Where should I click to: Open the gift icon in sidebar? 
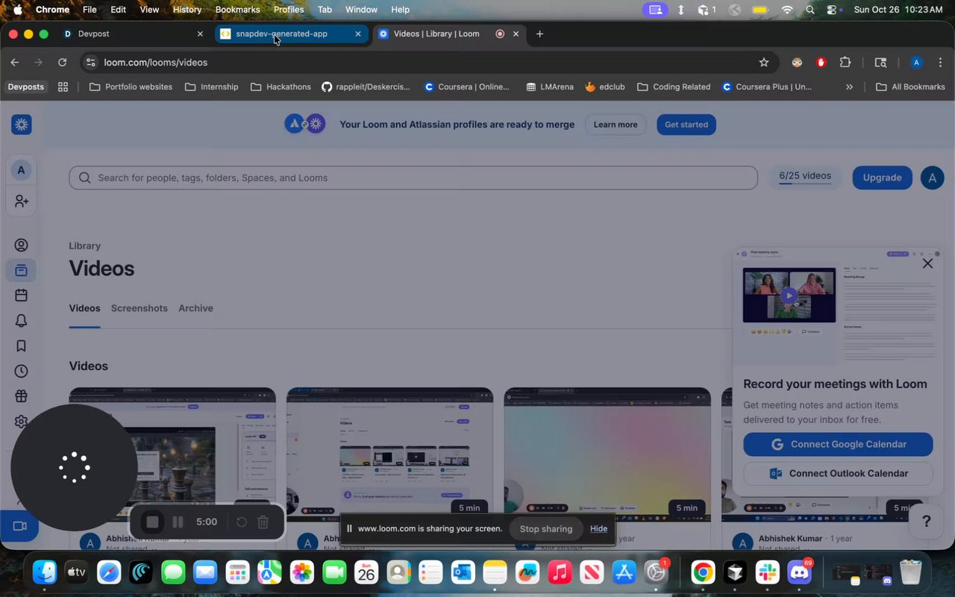pos(21,396)
